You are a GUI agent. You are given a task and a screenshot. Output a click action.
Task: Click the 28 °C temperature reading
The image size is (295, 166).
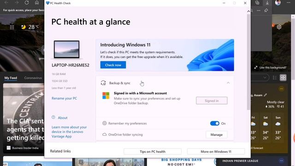coord(34,27)
